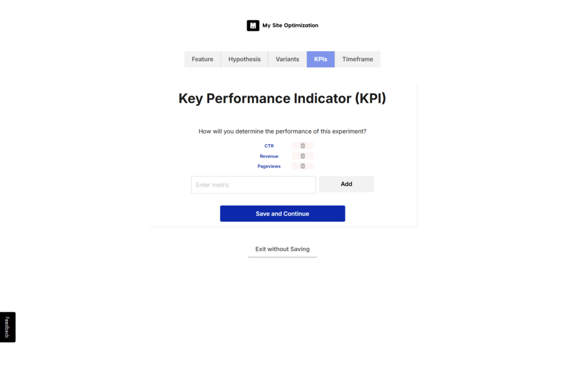Delete the CTR metric with trash icon

tap(302, 146)
